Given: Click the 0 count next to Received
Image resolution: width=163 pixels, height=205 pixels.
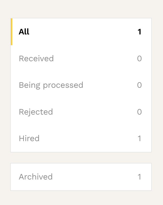Looking at the screenshot, I should pyautogui.click(x=139, y=58).
